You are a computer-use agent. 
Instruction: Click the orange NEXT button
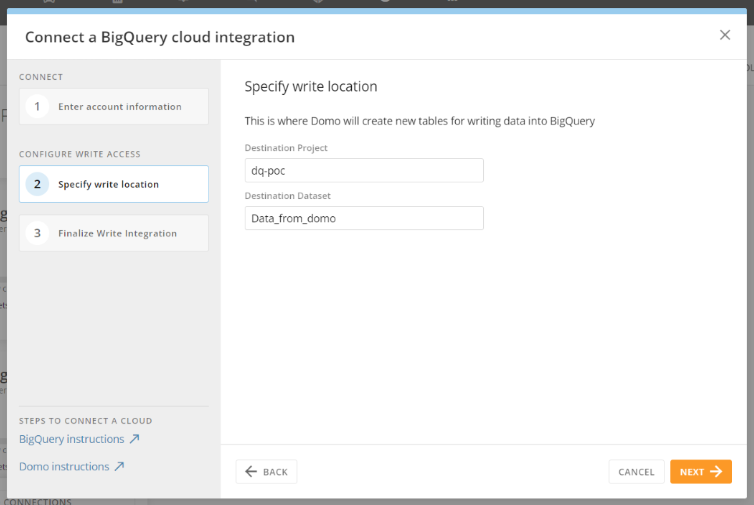[701, 472]
